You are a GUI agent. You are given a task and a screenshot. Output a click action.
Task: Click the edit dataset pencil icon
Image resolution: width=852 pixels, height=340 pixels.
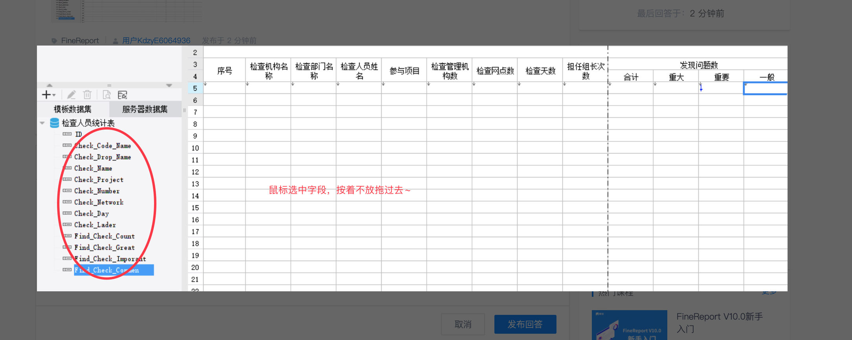click(71, 95)
